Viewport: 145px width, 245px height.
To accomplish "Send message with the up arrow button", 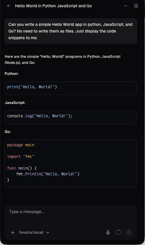I will coord(129,232).
